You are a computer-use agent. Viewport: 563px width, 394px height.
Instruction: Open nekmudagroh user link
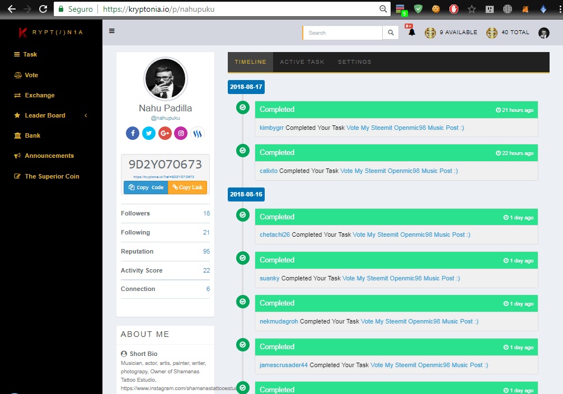point(279,321)
